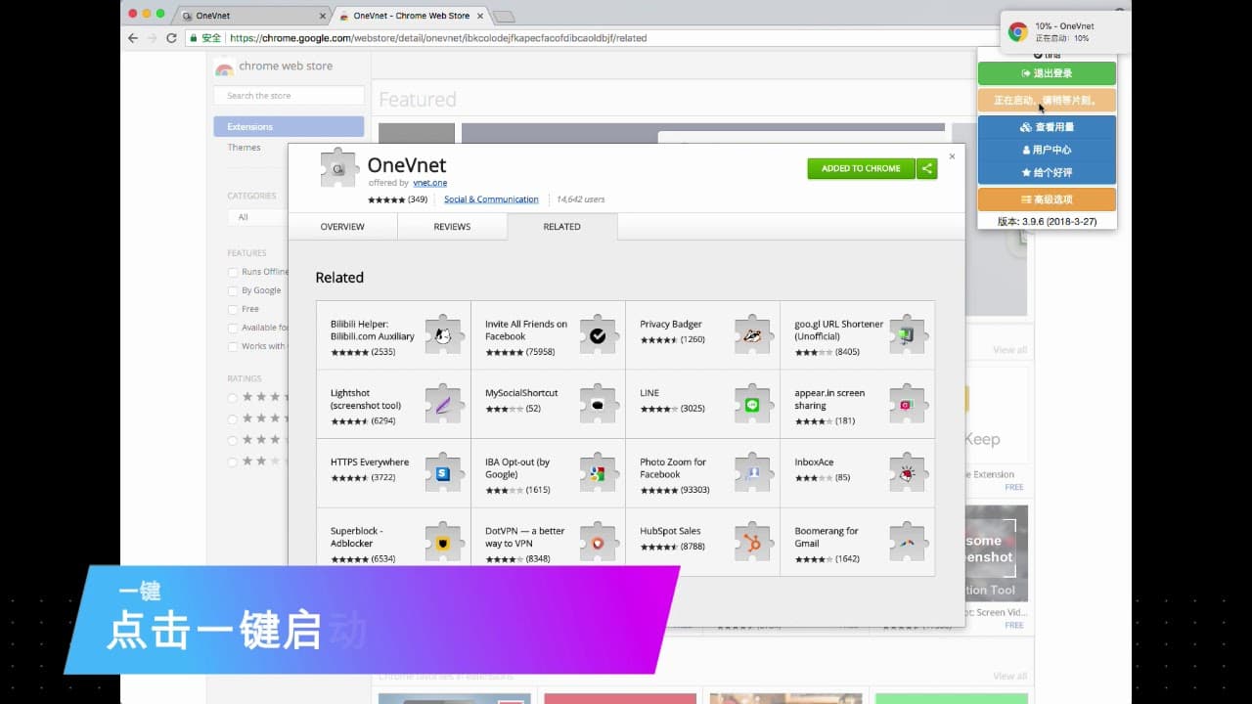Open InboxAce extension icon
Viewport: 1252px width, 704px height.
(907, 472)
